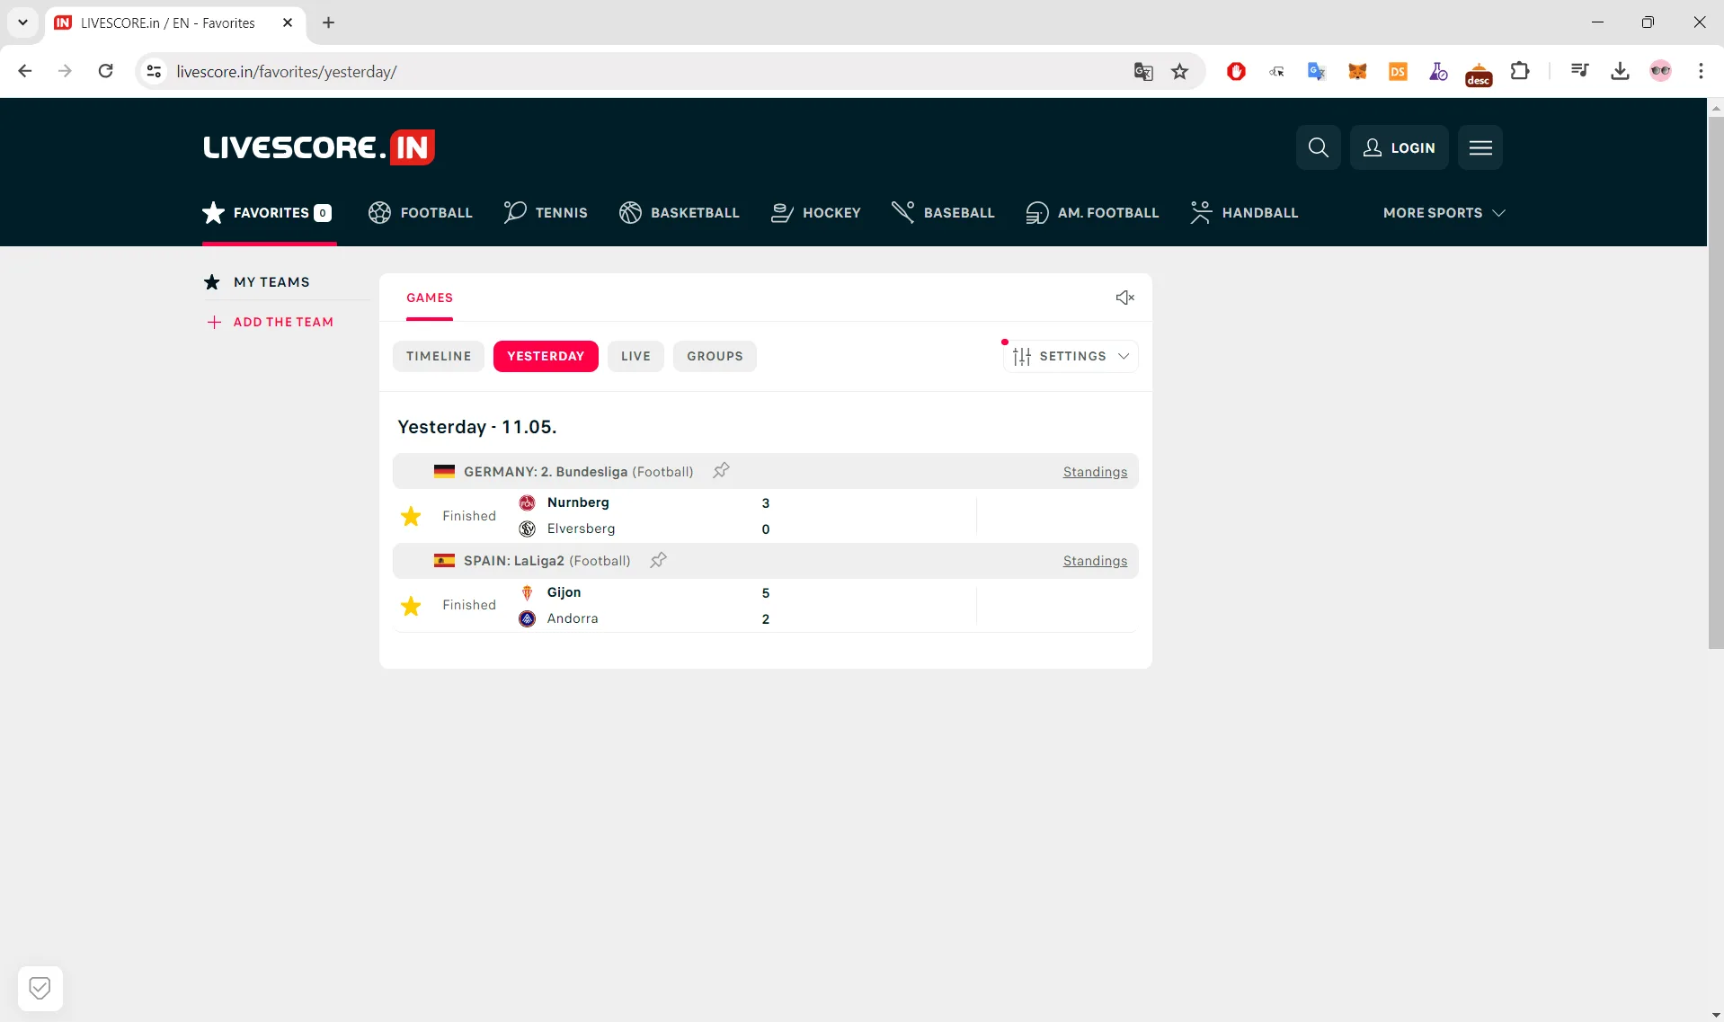
Task: Go to the Tennis section
Action: 546,213
